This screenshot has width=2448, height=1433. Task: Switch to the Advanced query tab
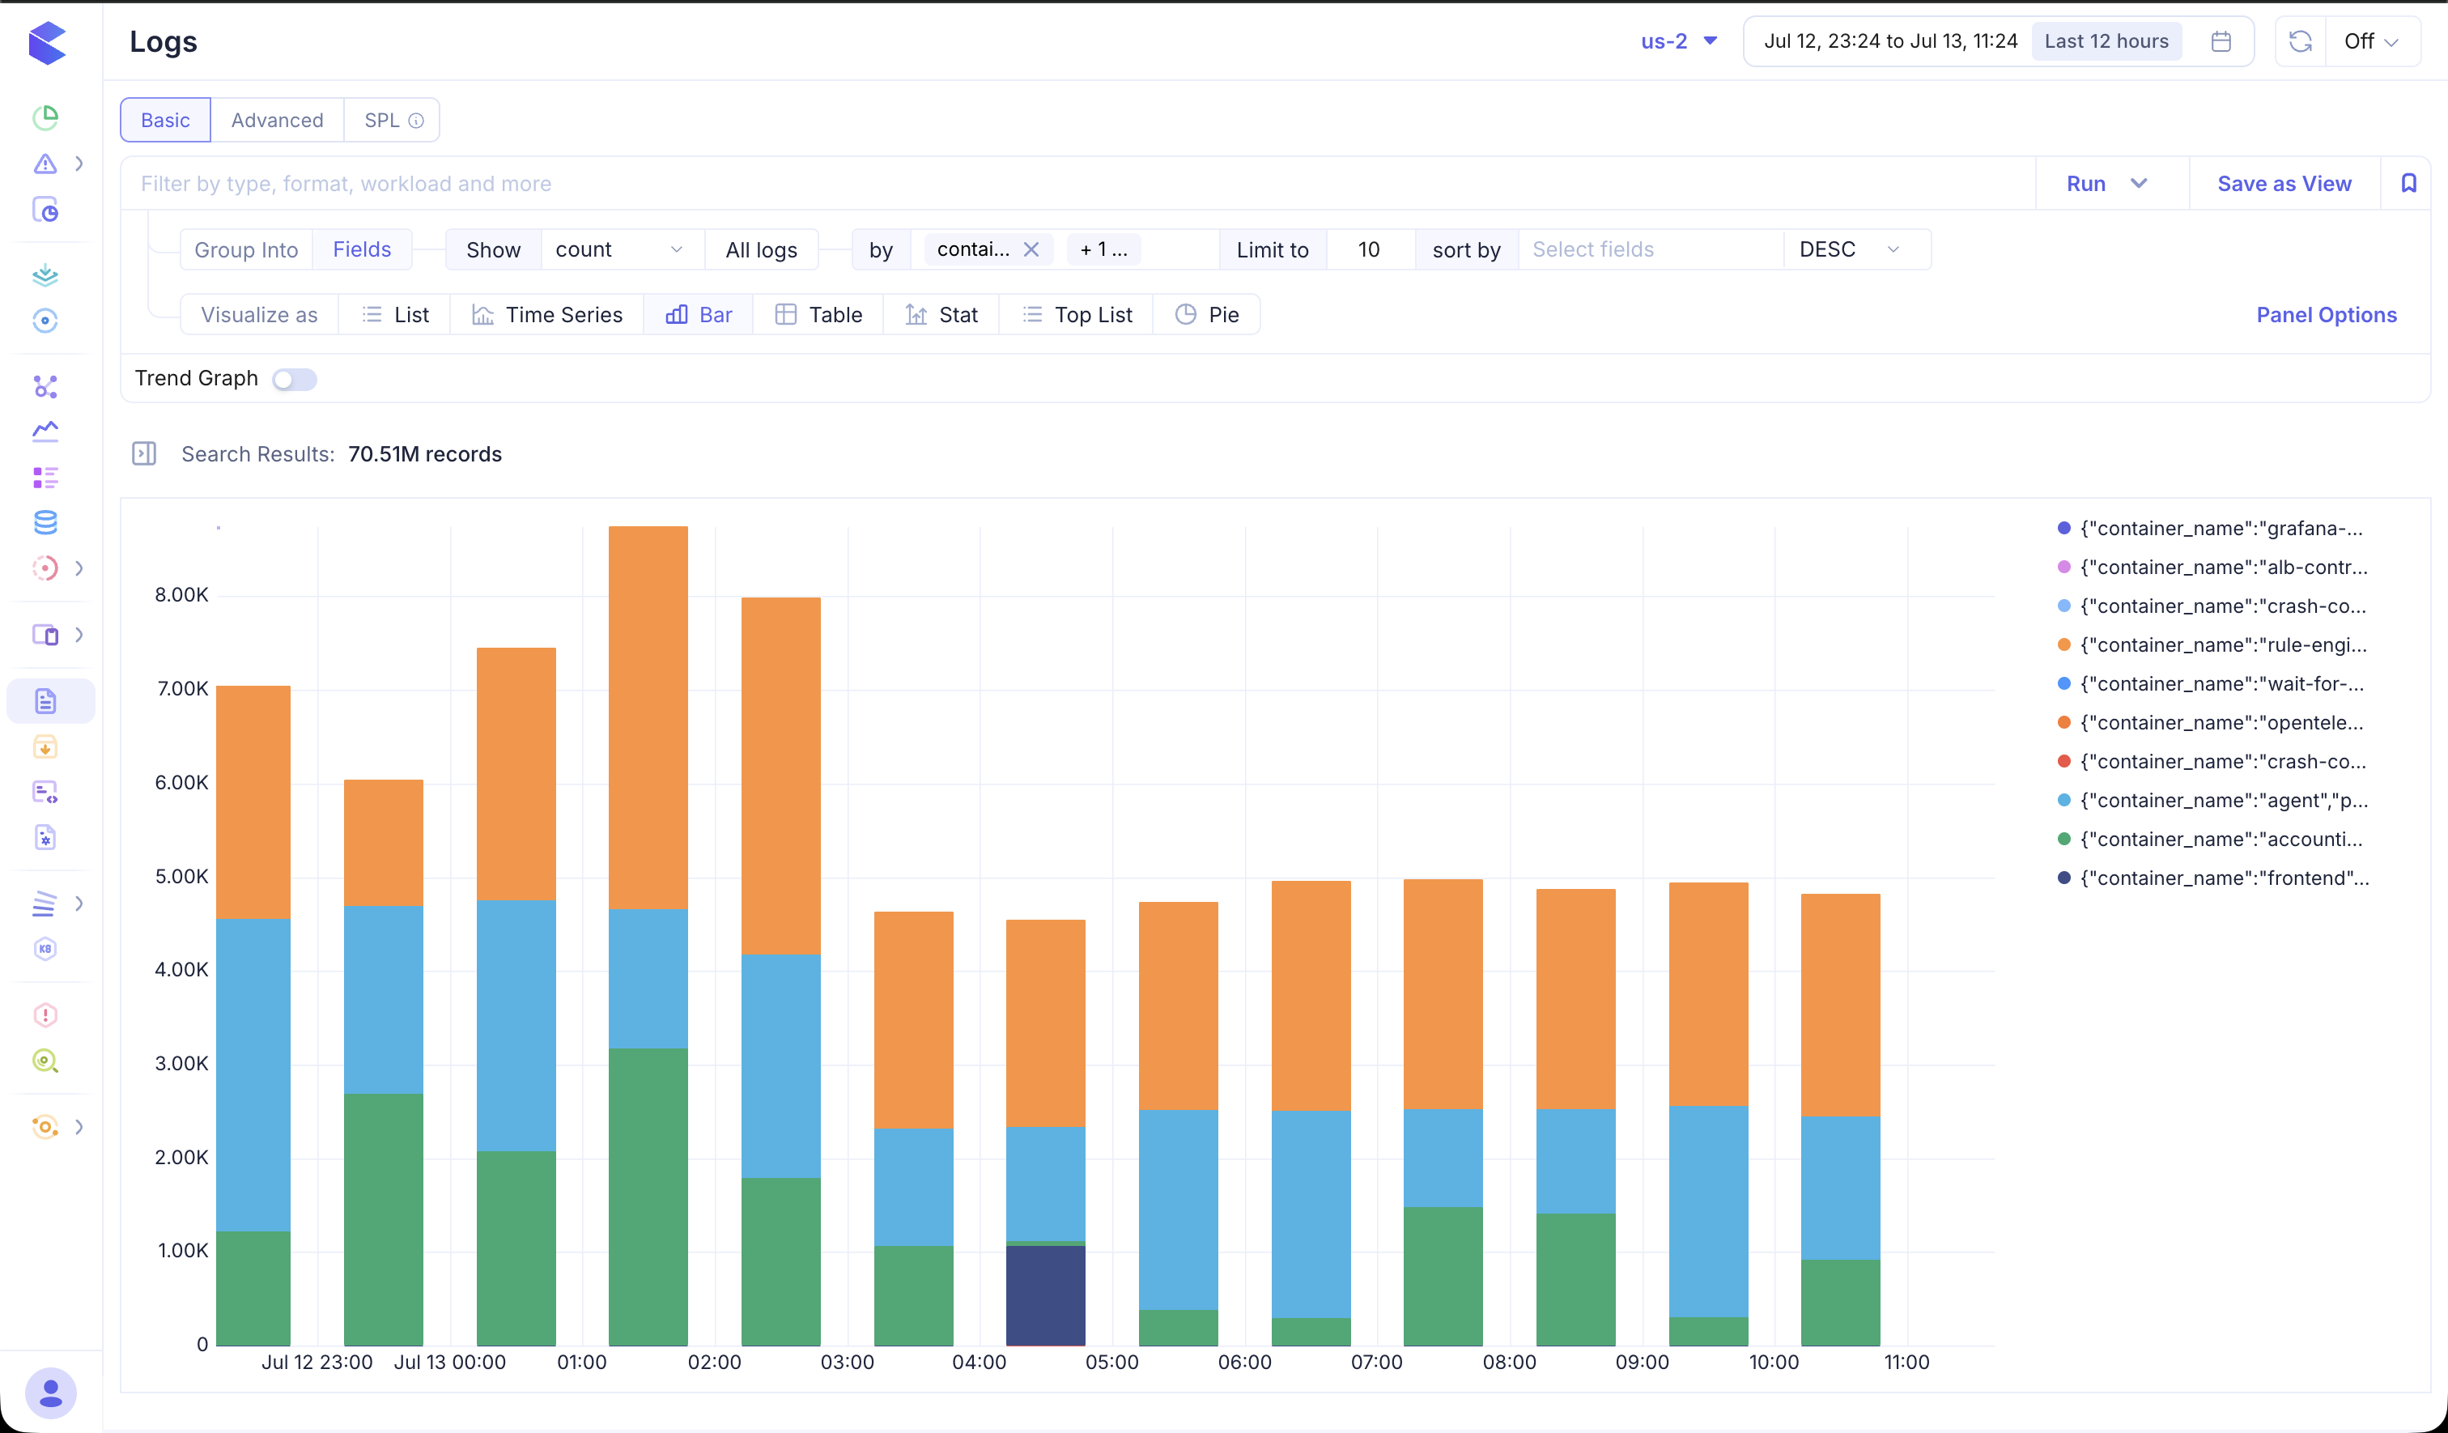click(277, 121)
